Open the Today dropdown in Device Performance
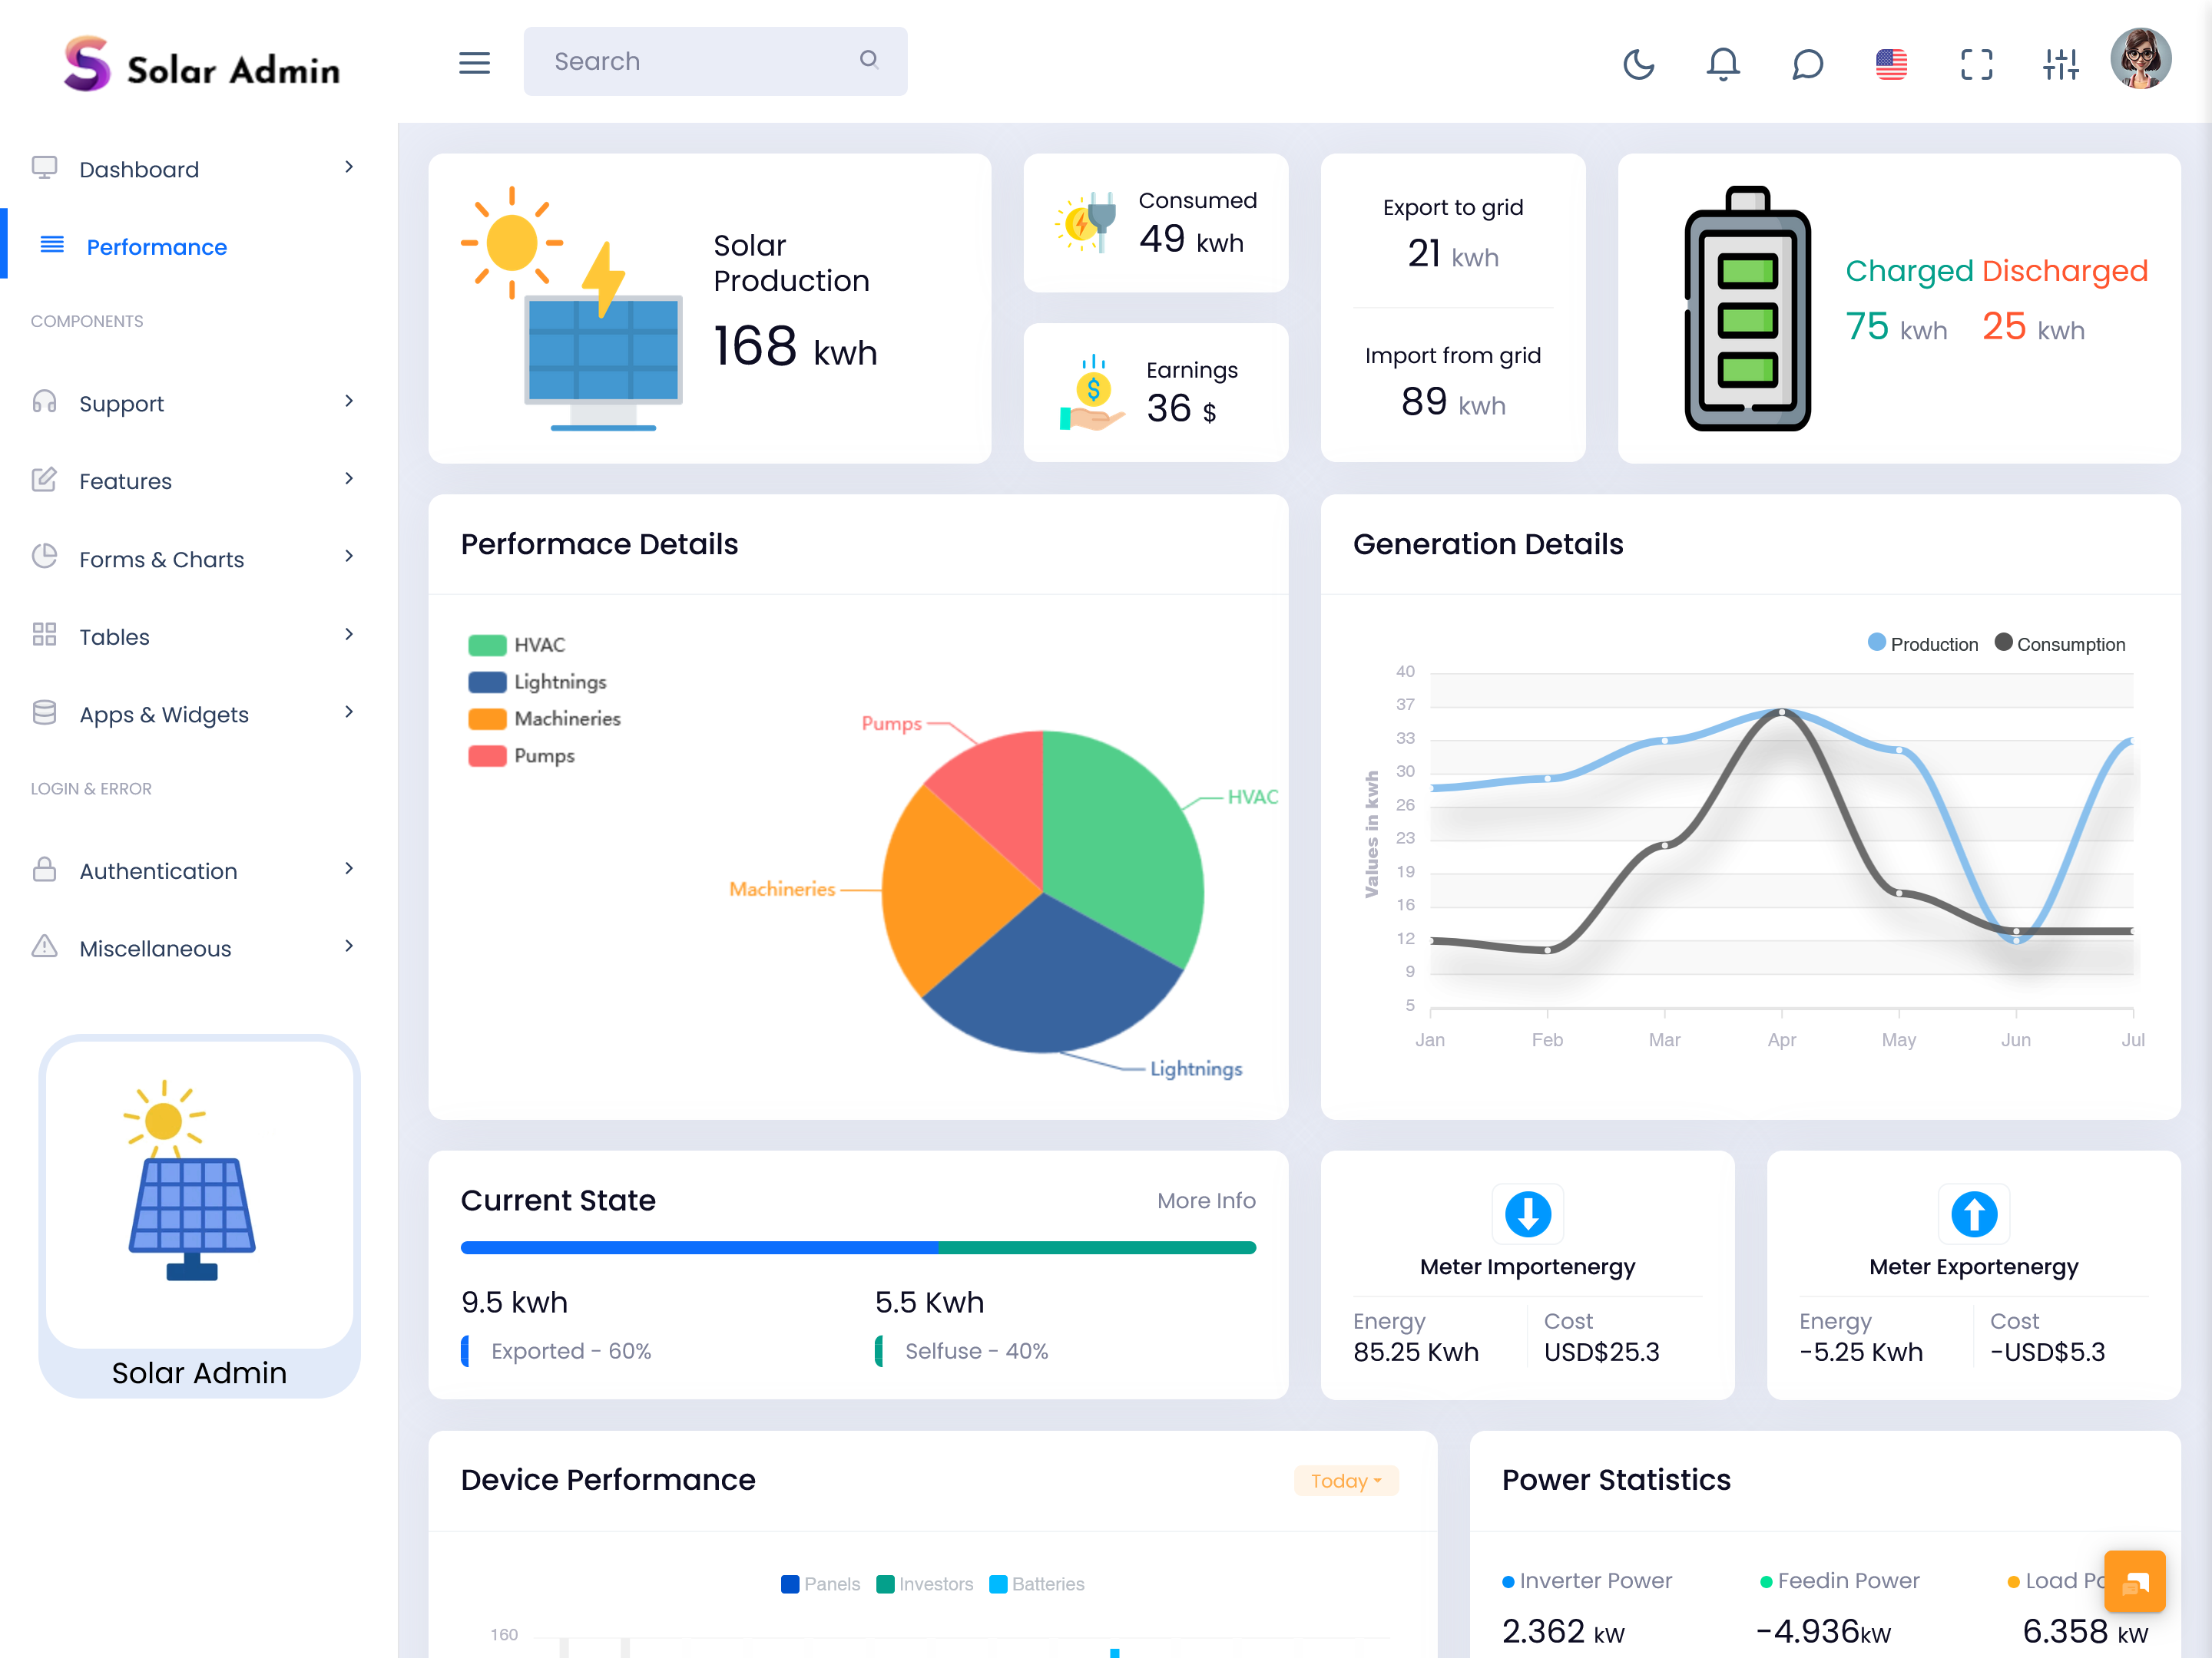The height and width of the screenshot is (1658, 2212). click(1346, 1480)
